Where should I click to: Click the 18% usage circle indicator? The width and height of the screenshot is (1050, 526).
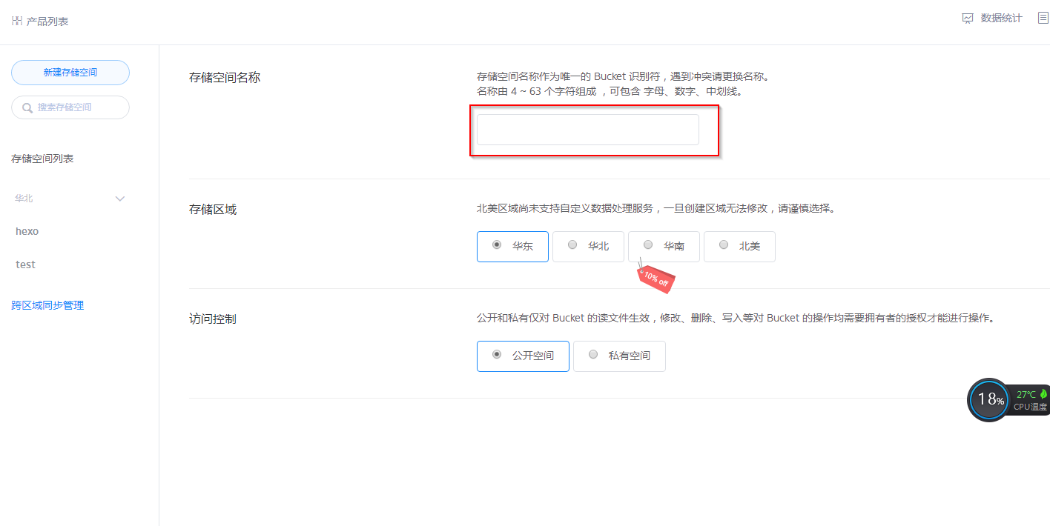988,399
